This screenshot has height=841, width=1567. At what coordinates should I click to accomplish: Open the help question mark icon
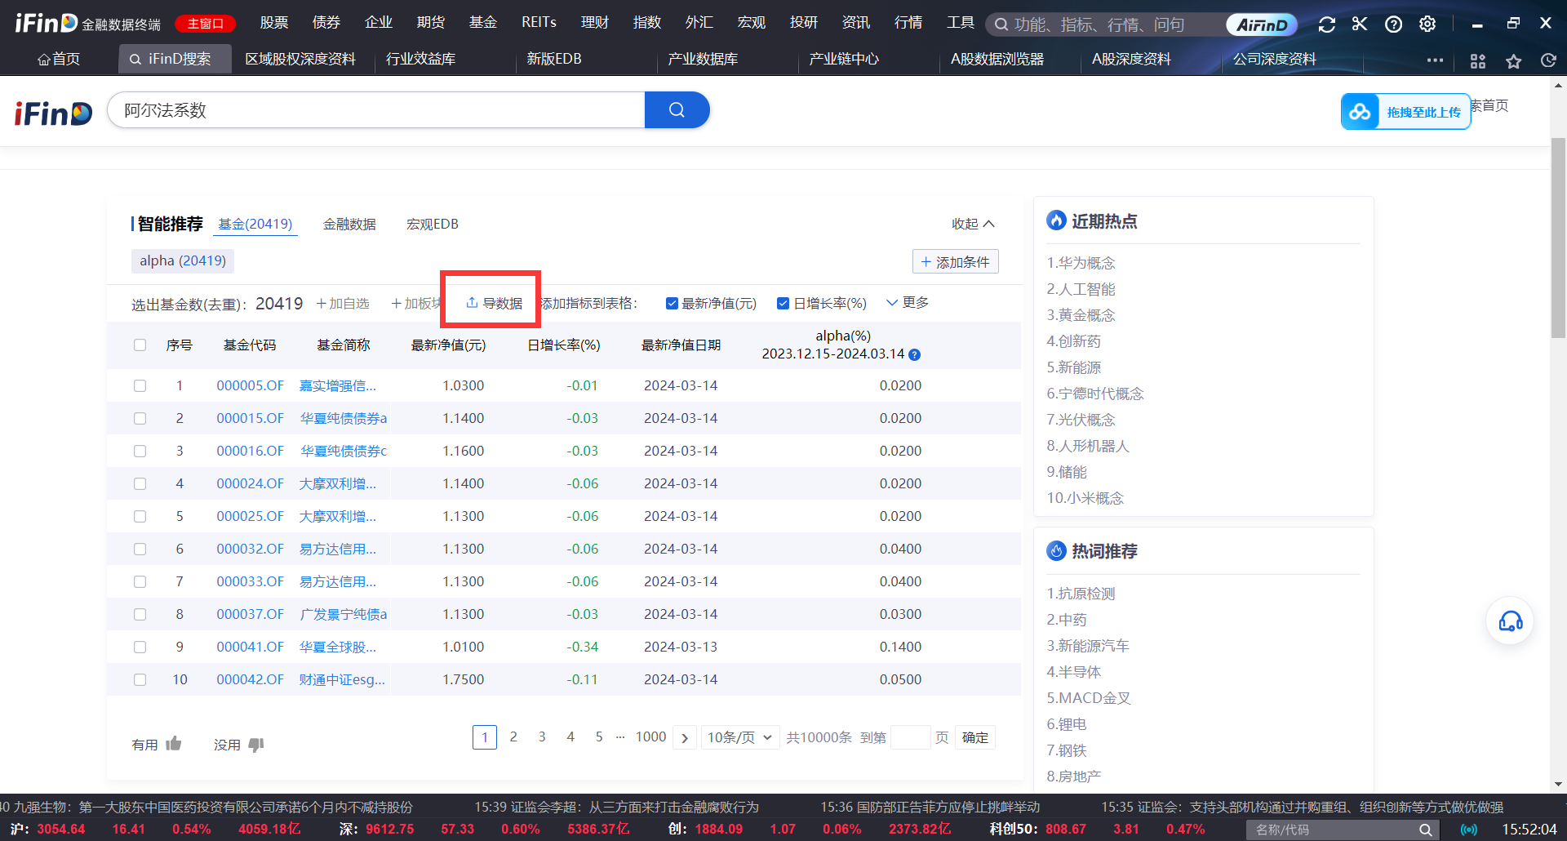point(1394,24)
